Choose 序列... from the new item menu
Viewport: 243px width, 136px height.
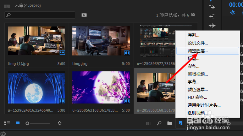pyautogui.click(x=208, y=35)
